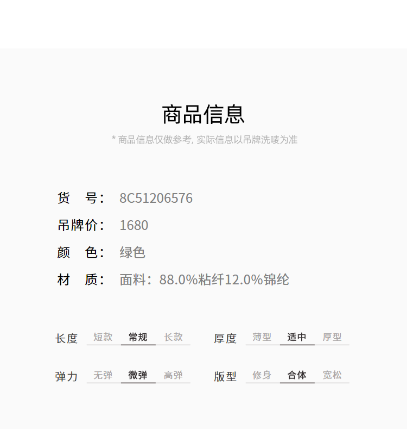407x429 pixels.
Task: Choose the 薄型 thickness option
Action: coord(262,337)
